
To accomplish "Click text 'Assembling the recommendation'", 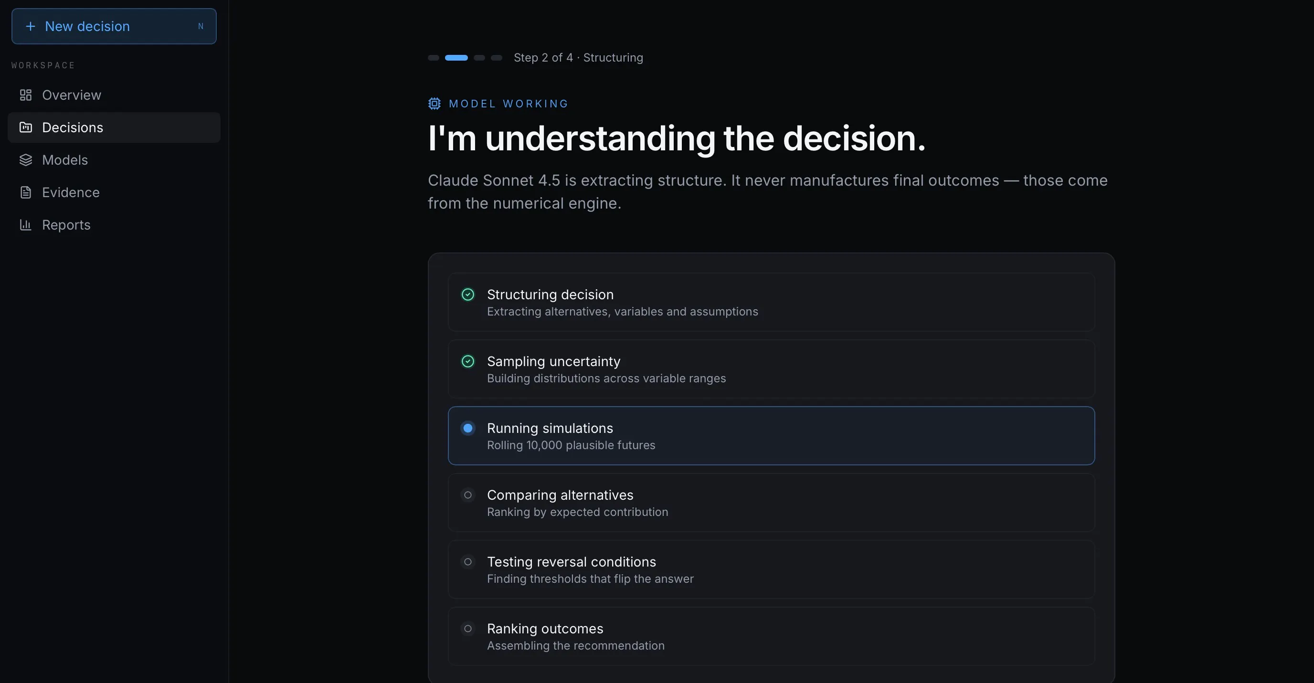I will pyautogui.click(x=575, y=646).
